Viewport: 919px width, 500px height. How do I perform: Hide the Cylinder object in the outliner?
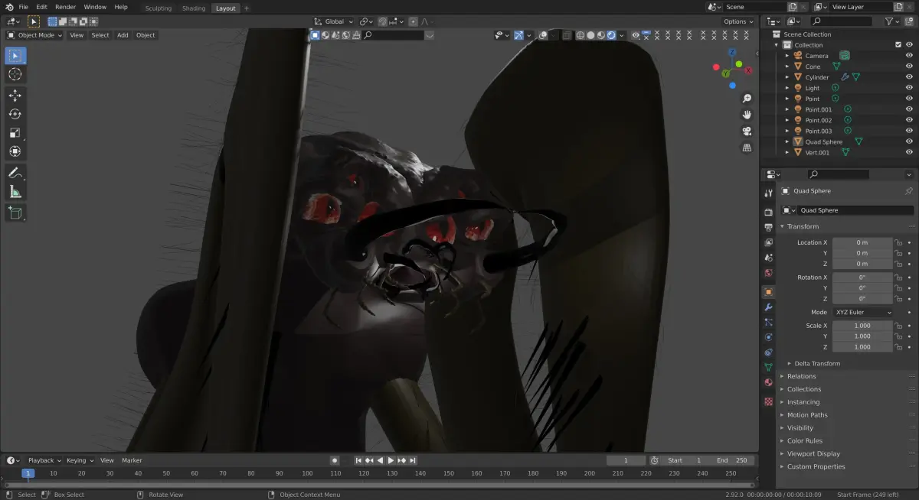coord(909,77)
